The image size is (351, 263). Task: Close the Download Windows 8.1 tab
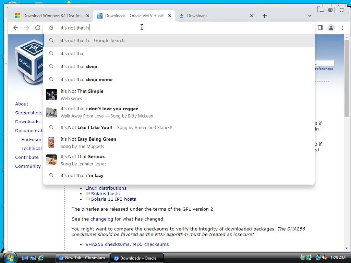(88, 16)
